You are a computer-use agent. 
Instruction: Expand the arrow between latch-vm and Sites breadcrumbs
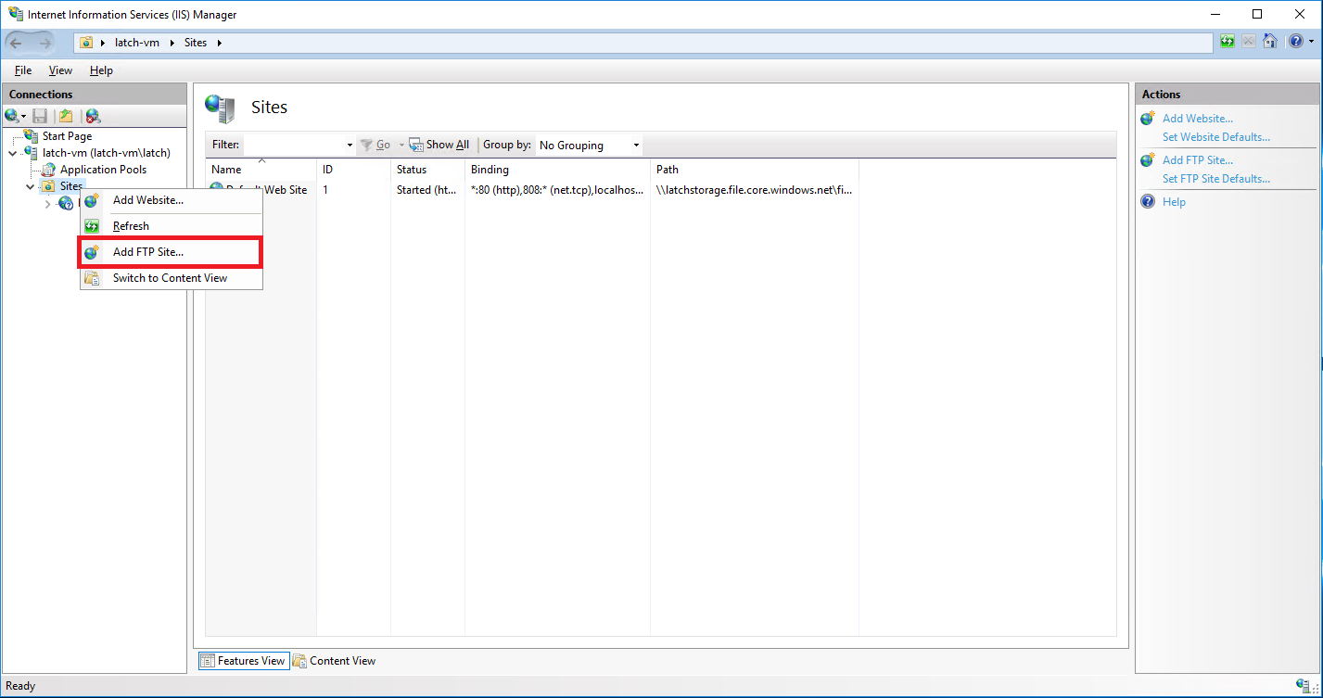click(x=172, y=43)
